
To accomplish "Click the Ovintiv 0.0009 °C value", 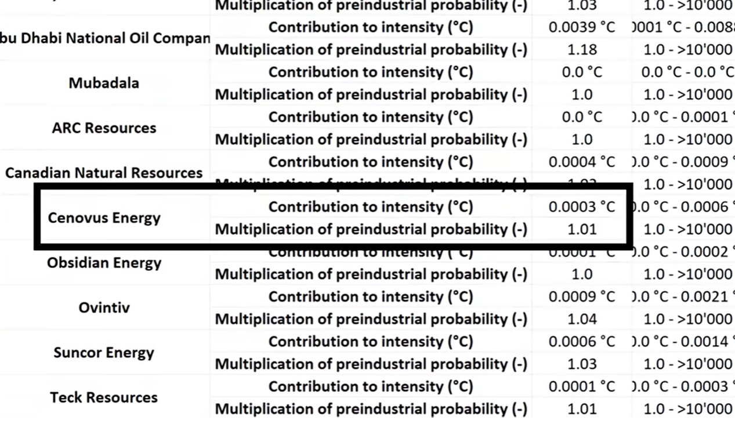I will coord(581,297).
